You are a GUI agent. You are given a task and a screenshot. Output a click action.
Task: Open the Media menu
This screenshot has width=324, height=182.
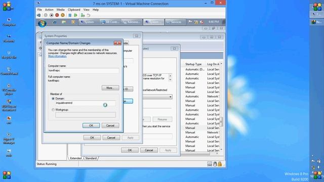pyautogui.click(x=61, y=10)
